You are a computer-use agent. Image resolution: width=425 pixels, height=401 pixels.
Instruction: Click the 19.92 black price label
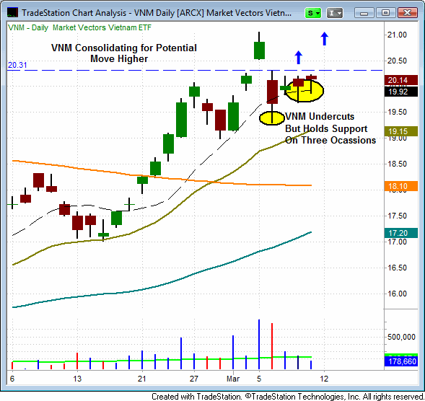[x=401, y=92]
